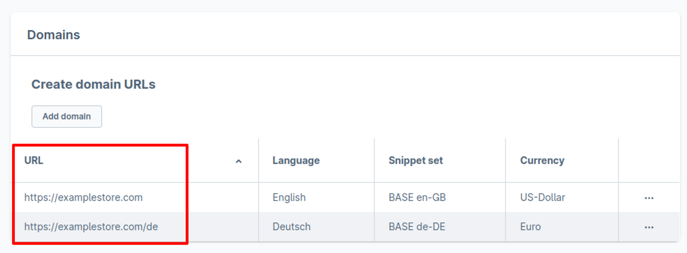Screen dimensions: 687x253
Task: Click the US-Dollar currency cell
Action: coord(542,197)
